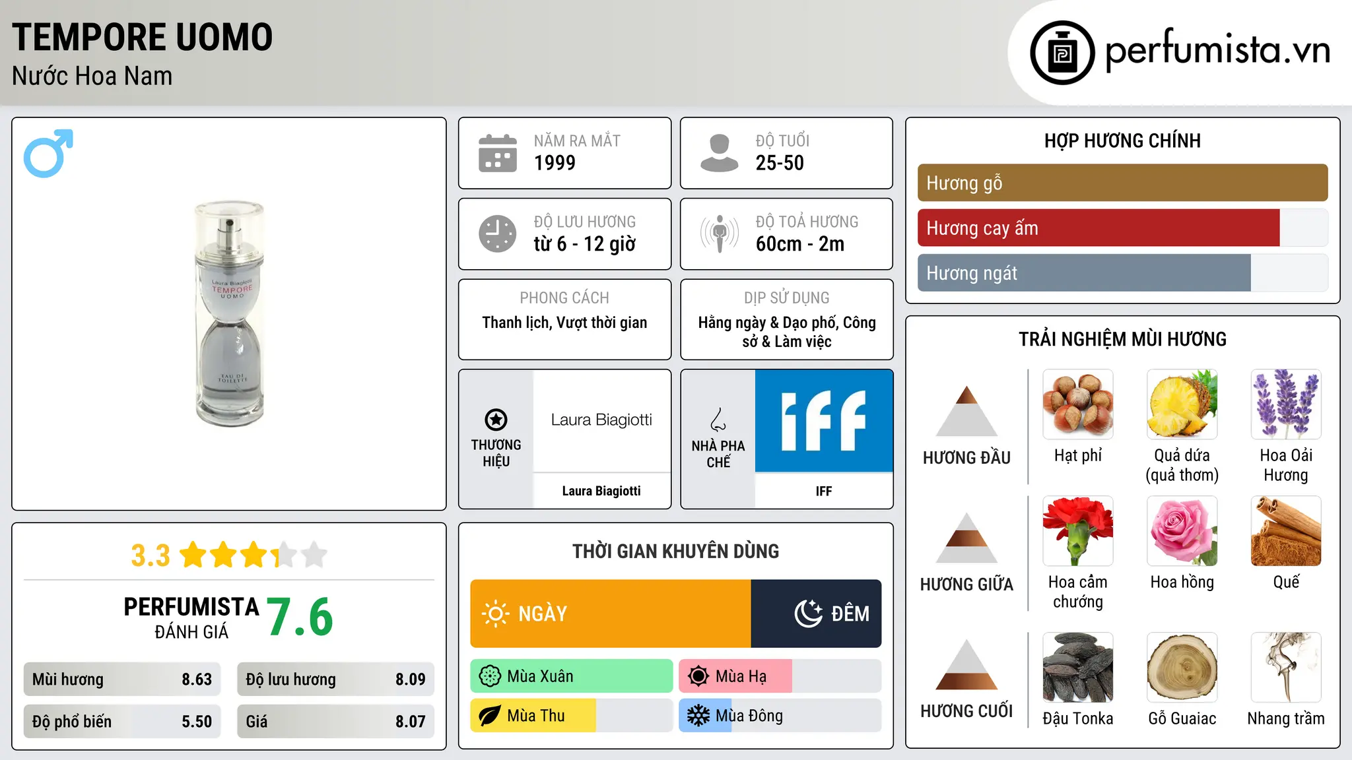The image size is (1352, 760).
Task: Click the flower icon for Mùa Xuân
Action: (x=490, y=676)
